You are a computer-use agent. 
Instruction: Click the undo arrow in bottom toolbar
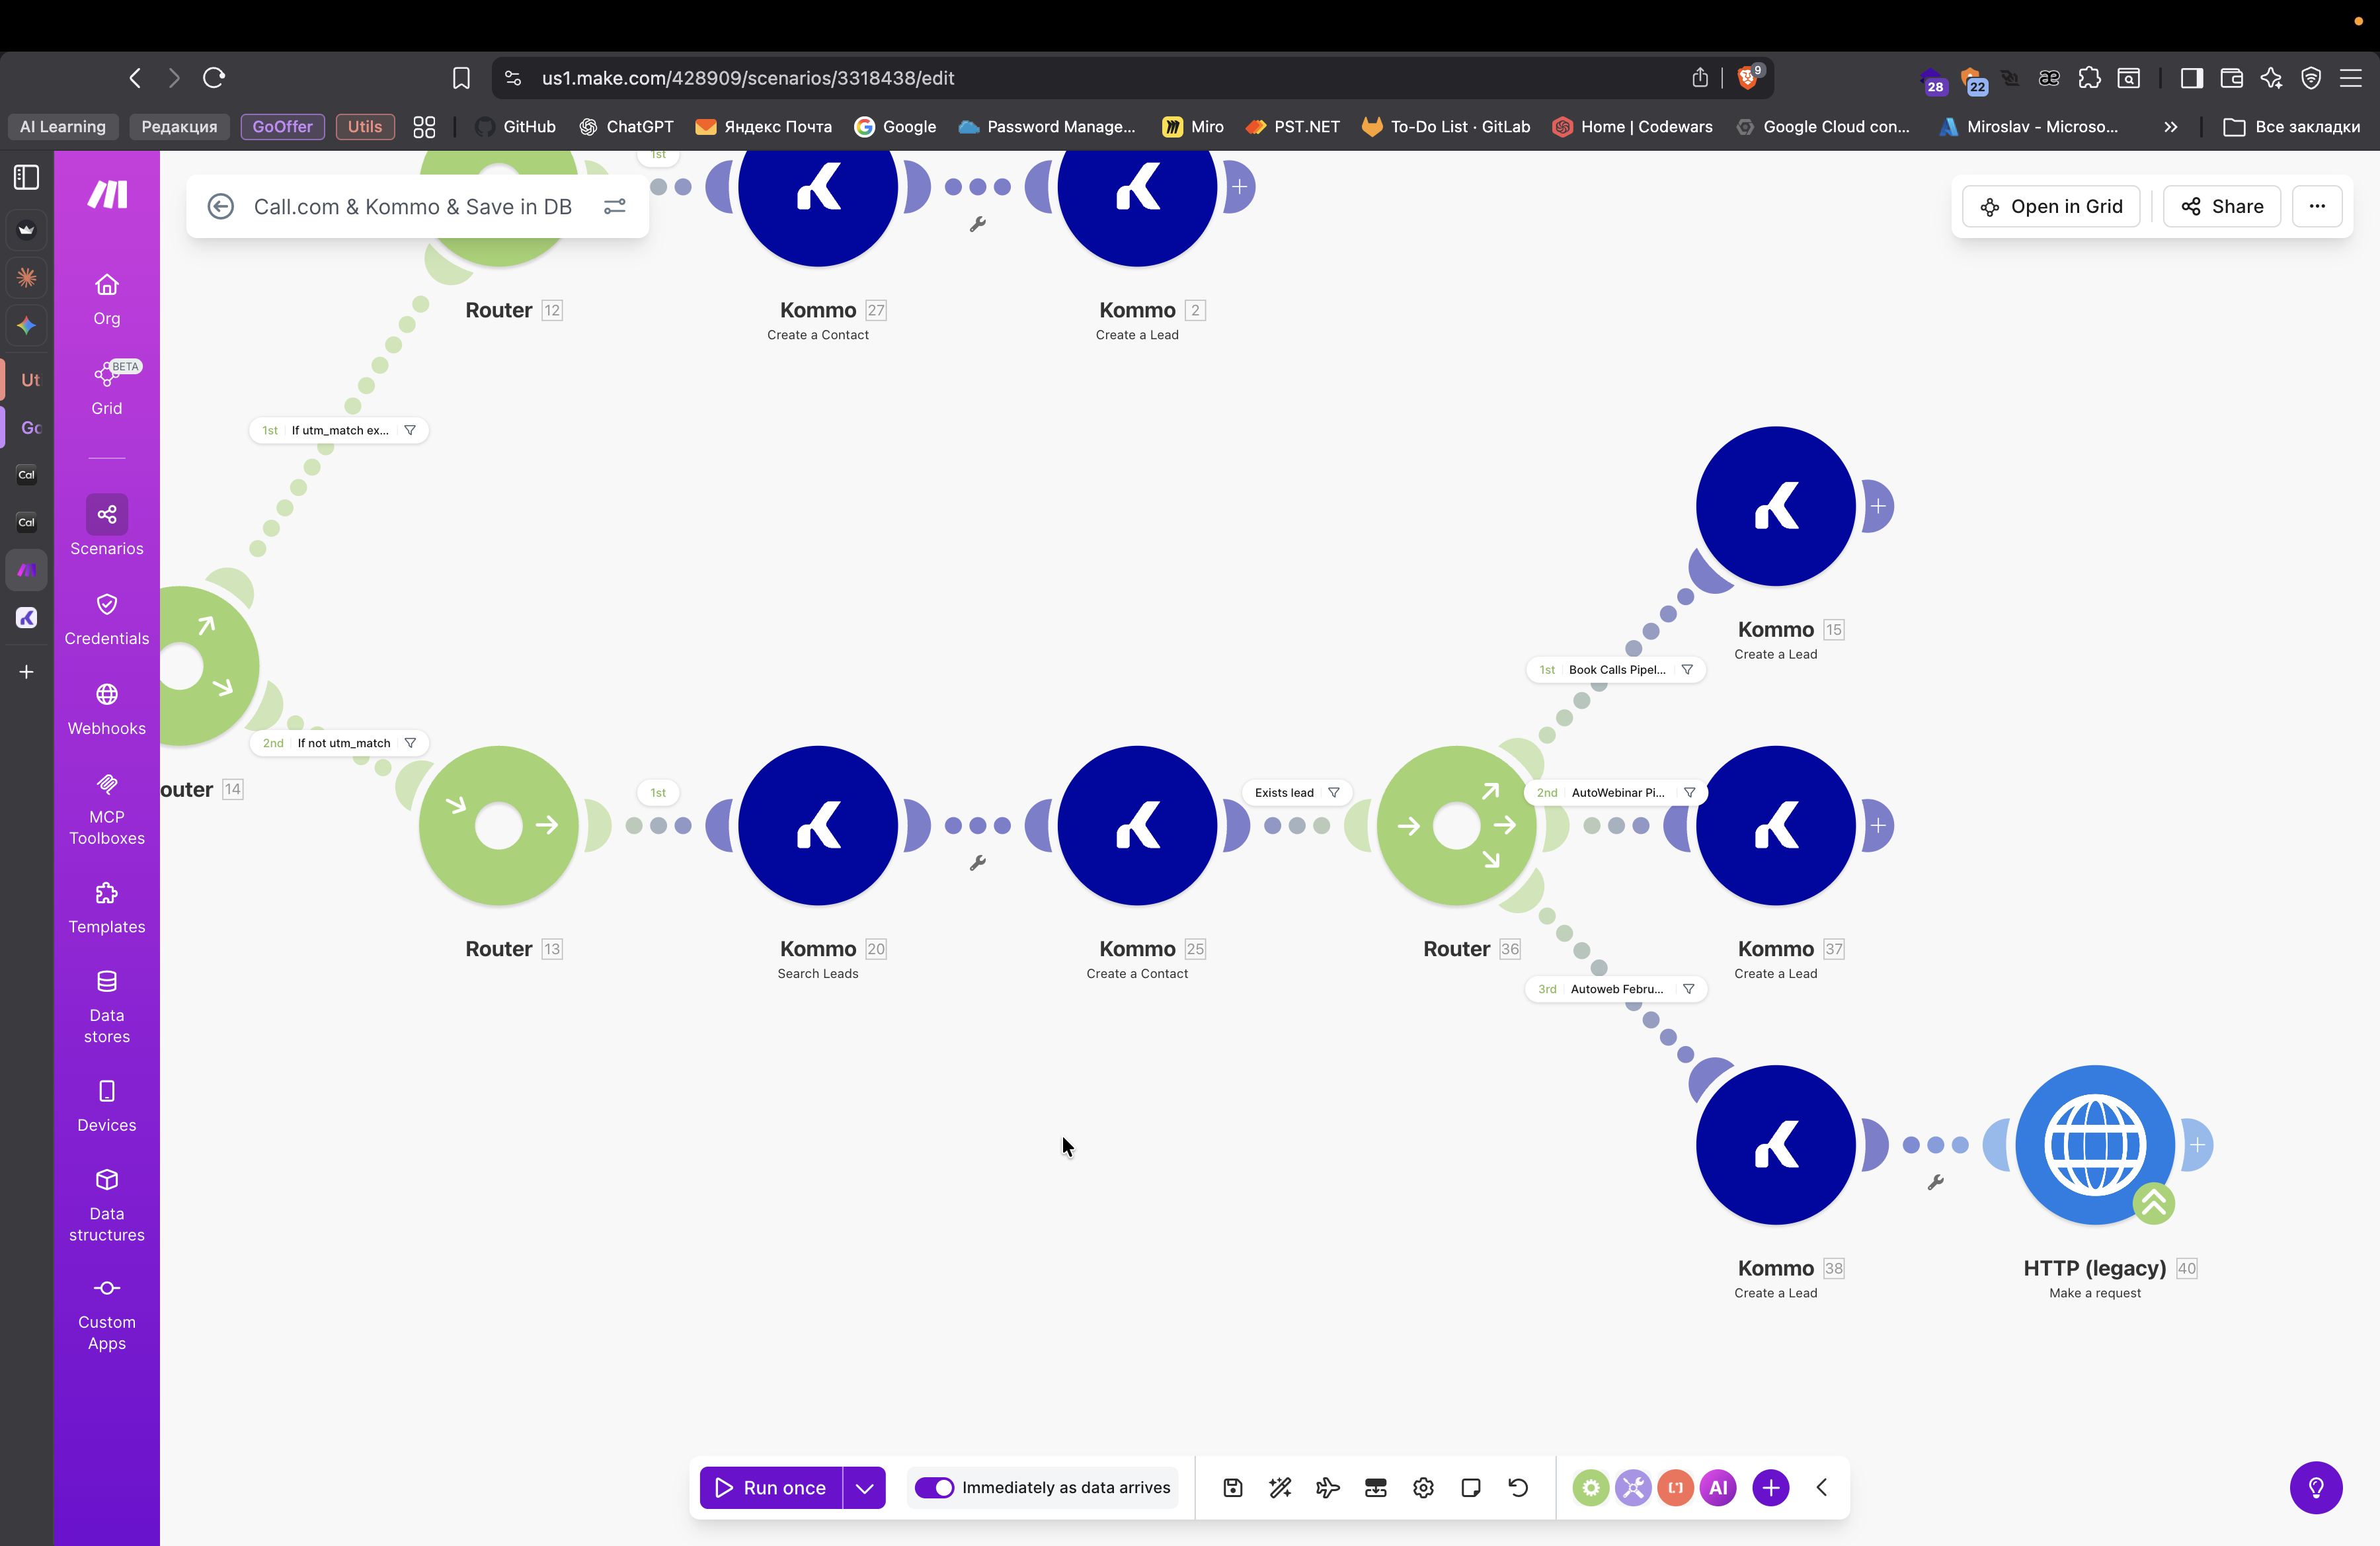coord(1518,1487)
